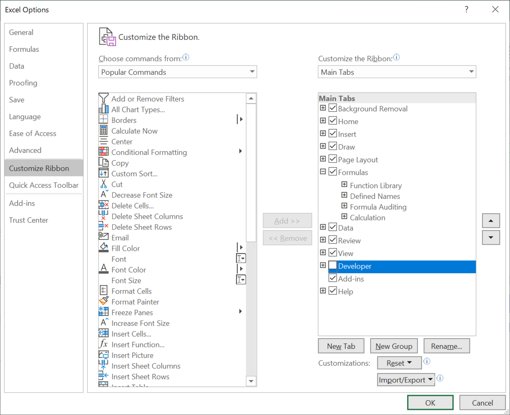Viewport: 510px width, 415px height.
Task: Click the Move Up arrow button
Action: click(491, 221)
